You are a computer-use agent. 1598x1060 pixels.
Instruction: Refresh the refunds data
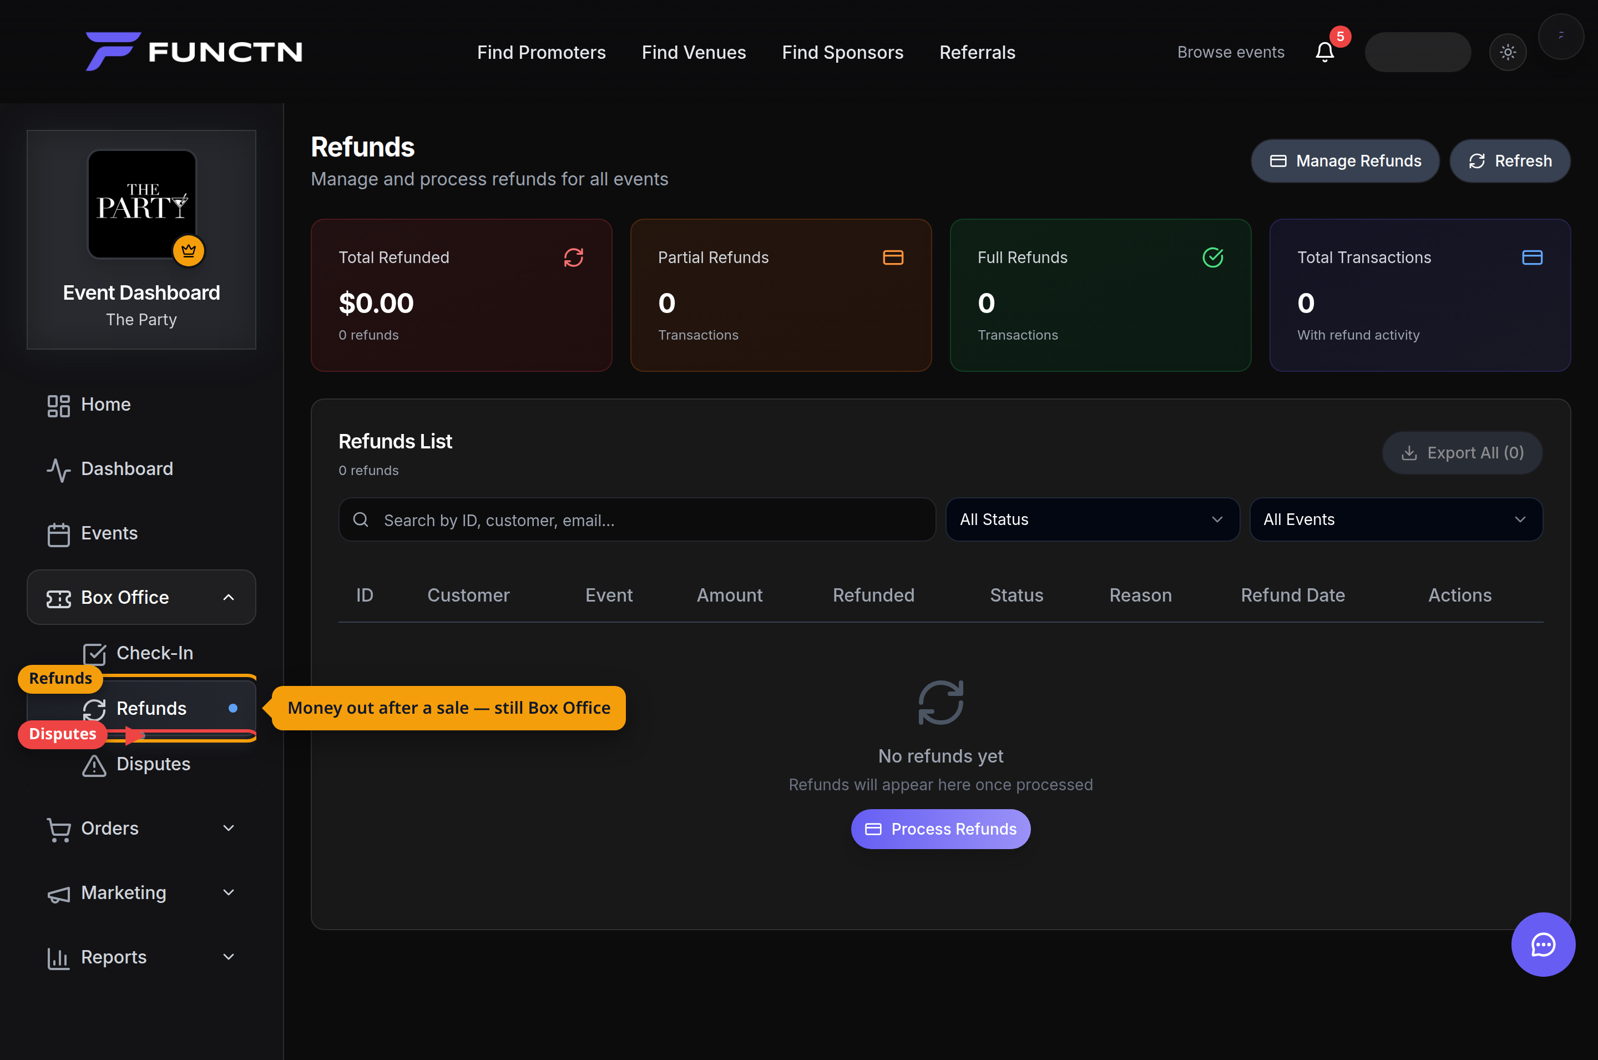click(x=1510, y=161)
